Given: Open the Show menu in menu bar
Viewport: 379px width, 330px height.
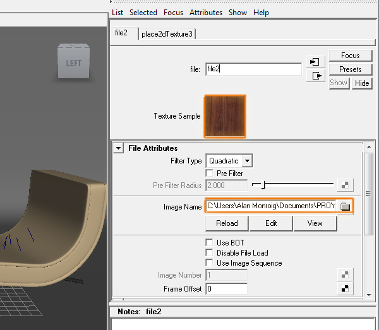Looking at the screenshot, I should click(x=238, y=13).
